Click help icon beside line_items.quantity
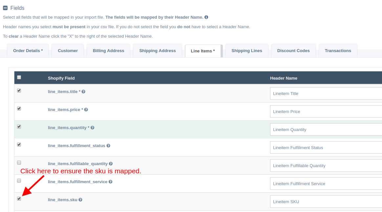382x212 pixels. click(x=93, y=128)
